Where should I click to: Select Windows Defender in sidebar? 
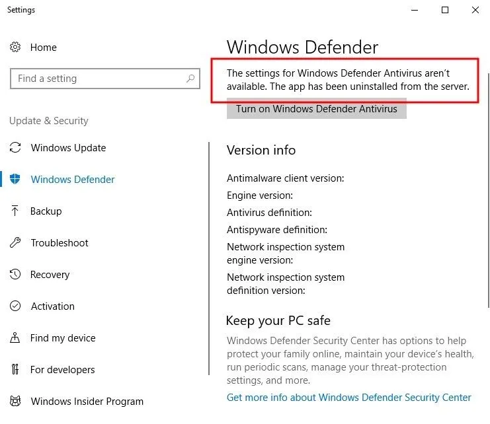(x=73, y=180)
